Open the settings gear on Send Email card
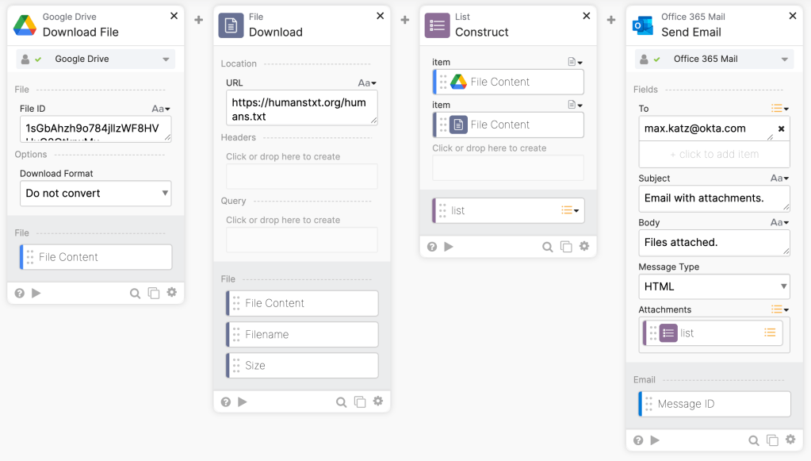811x461 pixels. tap(790, 440)
